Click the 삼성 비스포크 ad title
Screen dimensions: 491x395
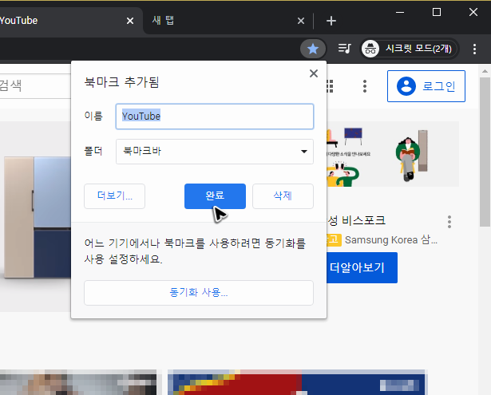[x=356, y=221]
